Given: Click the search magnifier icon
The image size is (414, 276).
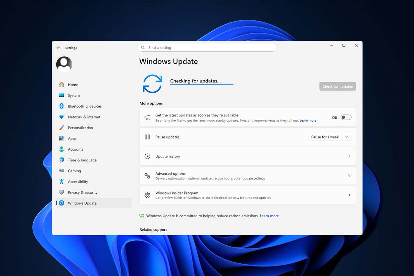Looking at the screenshot, I should [143, 48].
